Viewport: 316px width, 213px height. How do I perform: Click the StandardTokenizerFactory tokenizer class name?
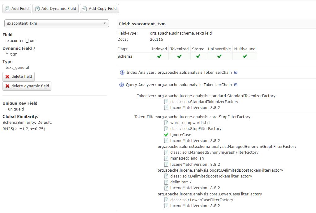coord(216,96)
